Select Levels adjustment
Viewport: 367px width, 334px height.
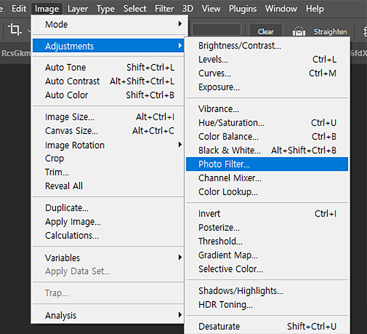point(267,60)
